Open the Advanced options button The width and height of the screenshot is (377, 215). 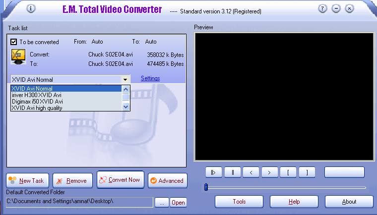coord(168,180)
